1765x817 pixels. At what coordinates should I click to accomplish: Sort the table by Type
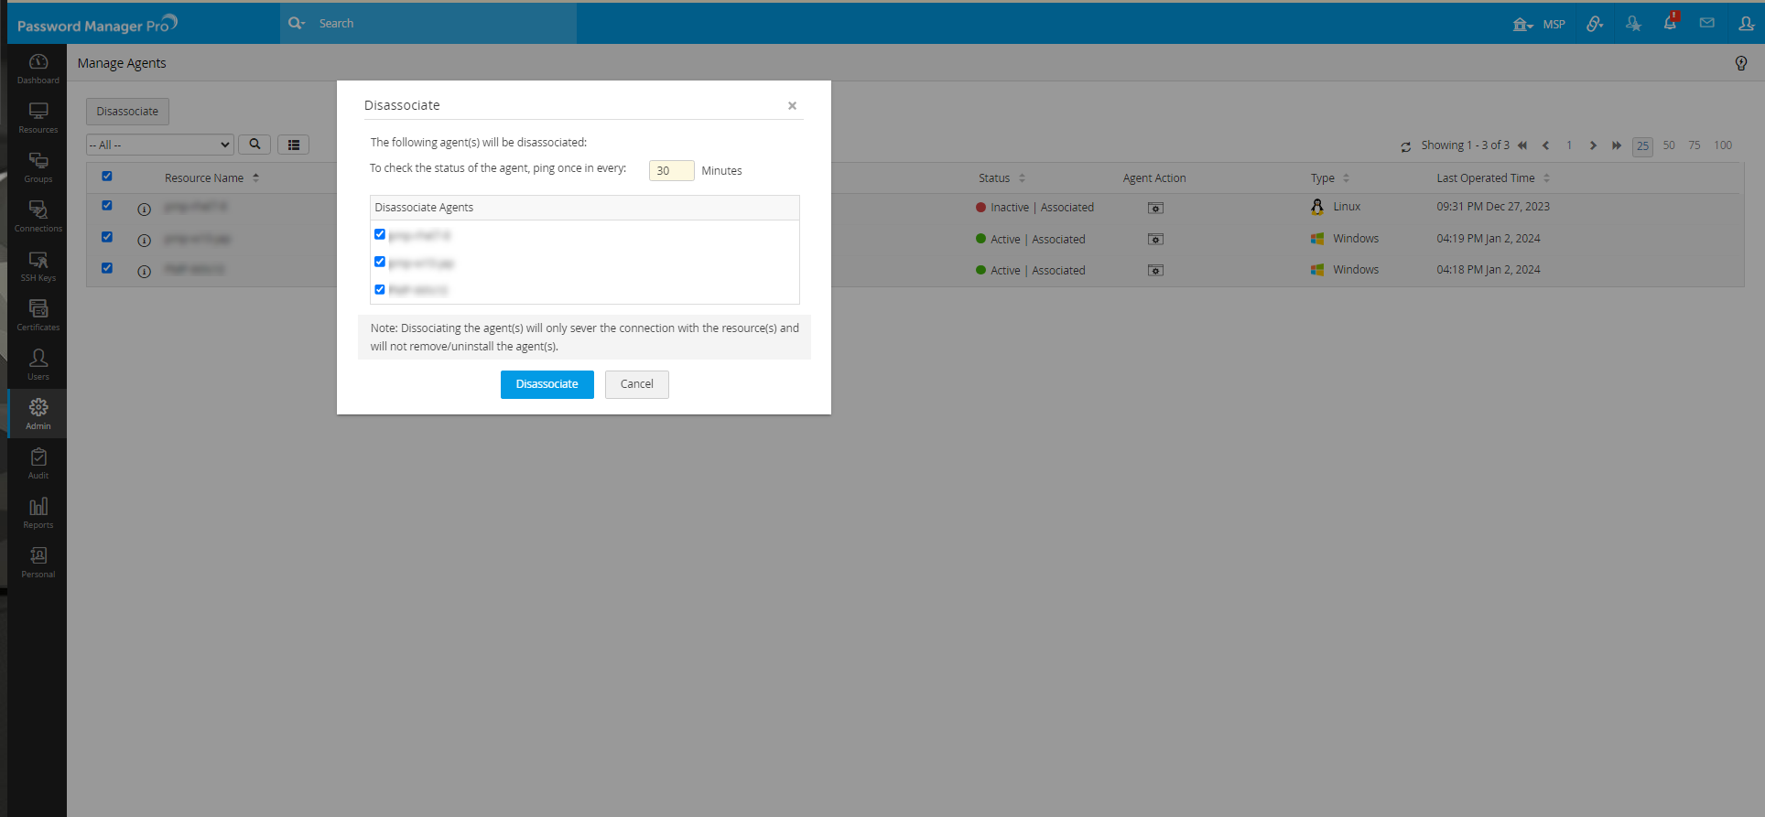coord(1329,178)
